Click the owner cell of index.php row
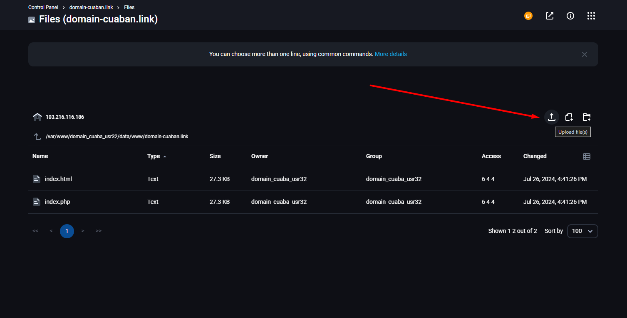This screenshot has width=627, height=318. coord(279,202)
